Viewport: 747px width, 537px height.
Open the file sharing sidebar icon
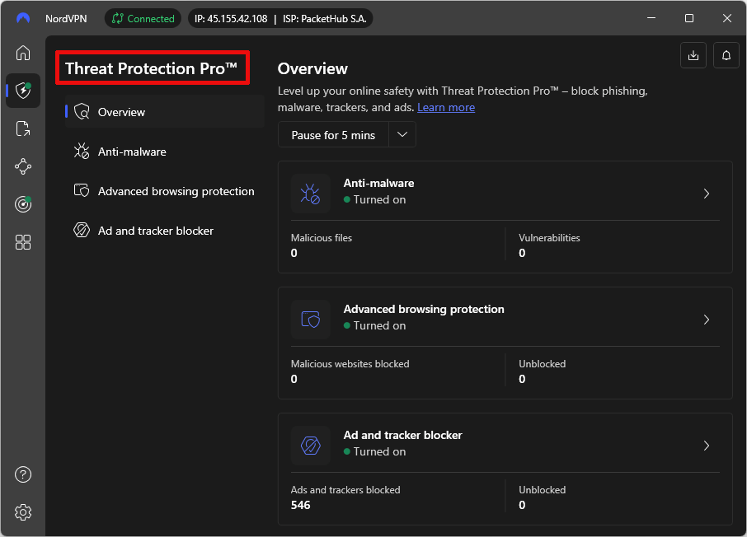(x=22, y=128)
